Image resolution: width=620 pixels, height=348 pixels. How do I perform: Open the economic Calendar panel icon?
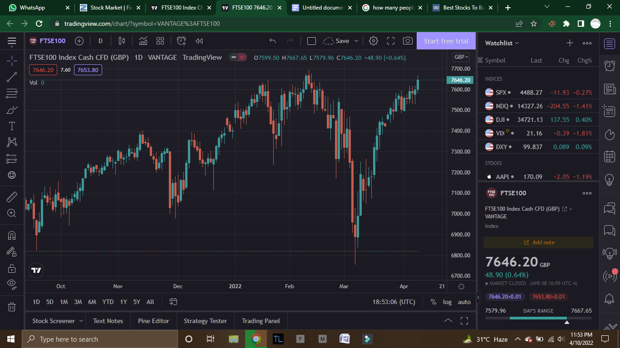point(610,157)
